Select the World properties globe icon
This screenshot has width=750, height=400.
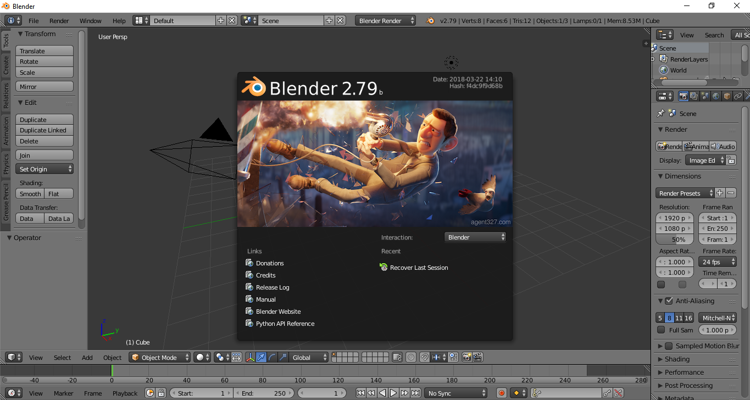point(716,96)
